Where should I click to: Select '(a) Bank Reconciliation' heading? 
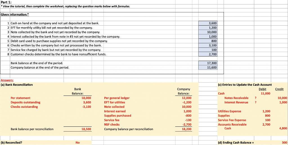pos(17,85)
